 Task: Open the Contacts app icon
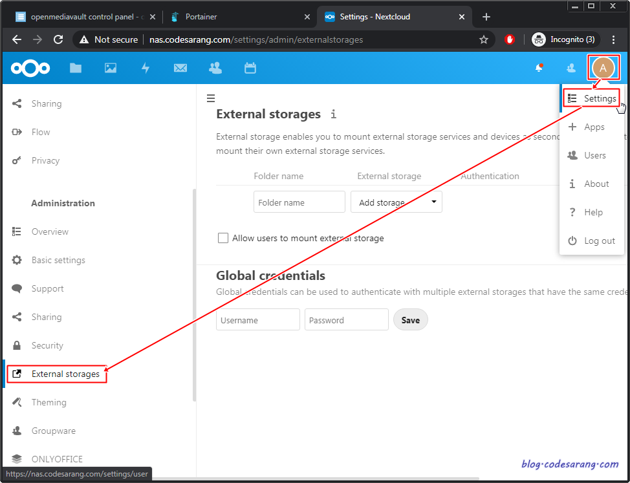[215, 69]
